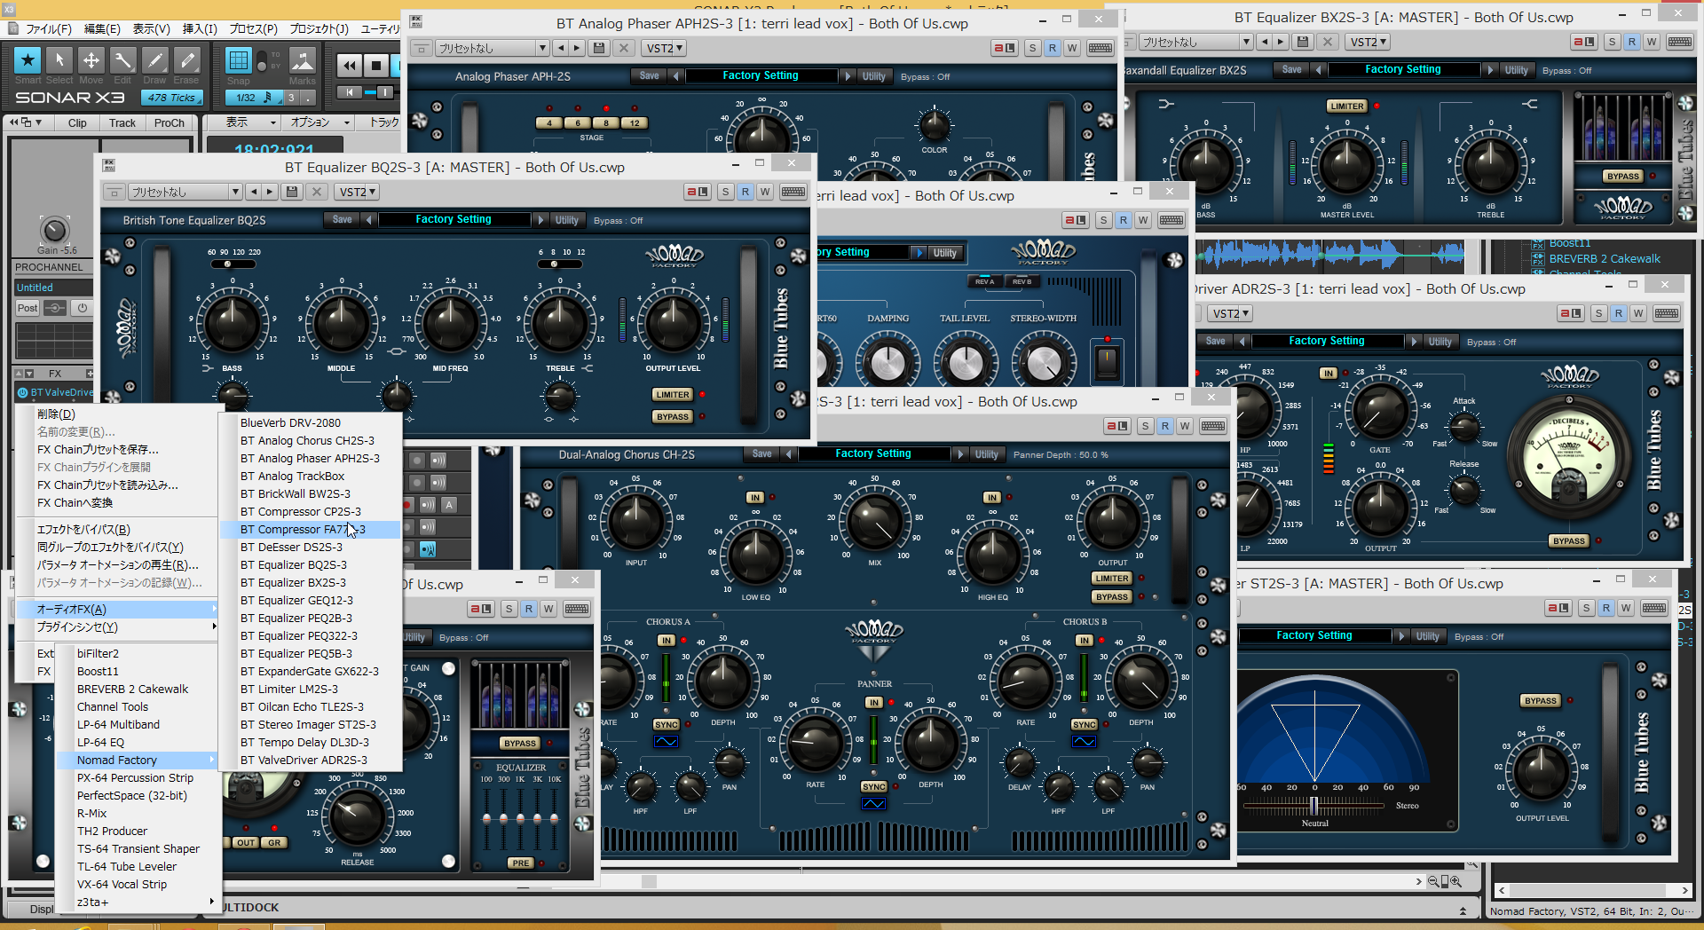This screenshot has height=930, width=1704.
Task: Open the オプション dropdown in track view
Action: [319, 122]
